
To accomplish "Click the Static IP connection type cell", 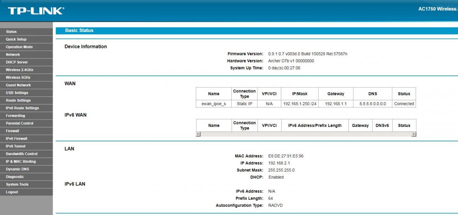I will 245,104.
